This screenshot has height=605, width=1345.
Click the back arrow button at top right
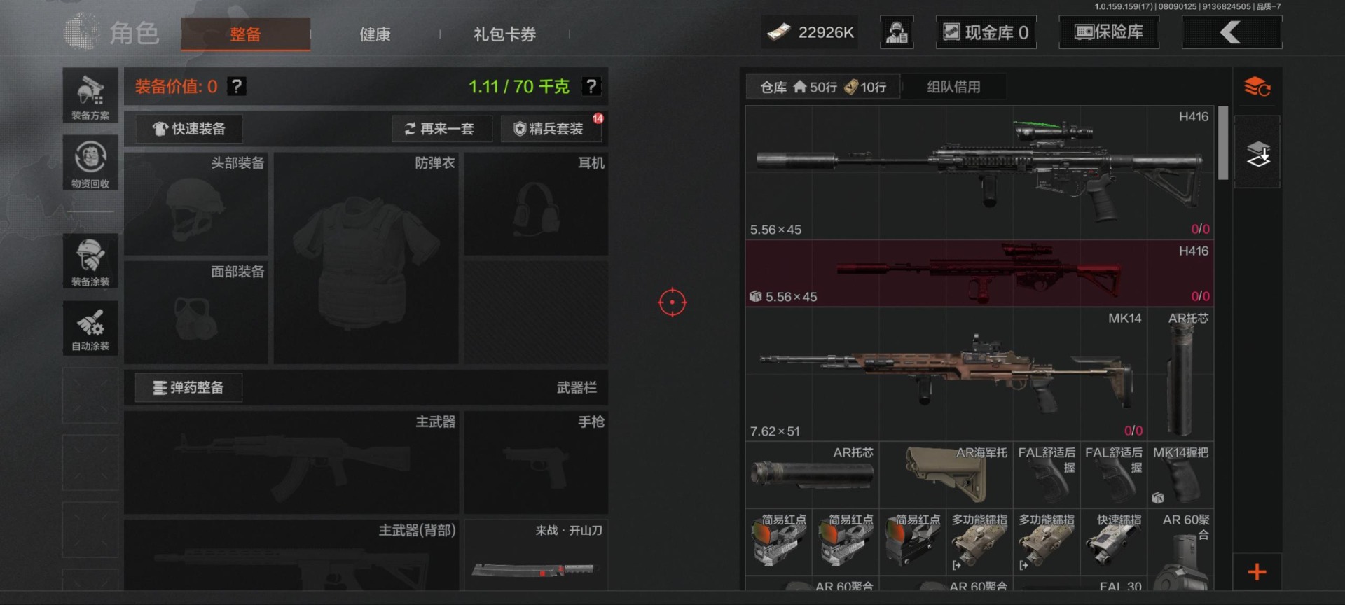point(1232,32)
